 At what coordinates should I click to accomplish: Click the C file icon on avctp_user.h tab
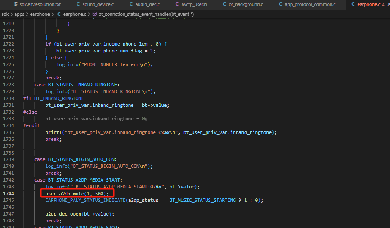coord(177,4)
